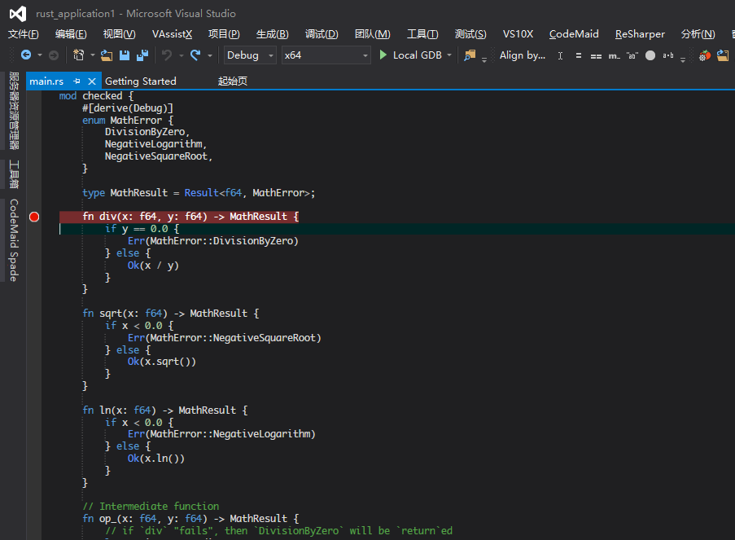This screenshot has height=540, width=735.
Task: Click the Navigate Backward arrow icon
Action: pyautogui.click(x=25, y=55)
